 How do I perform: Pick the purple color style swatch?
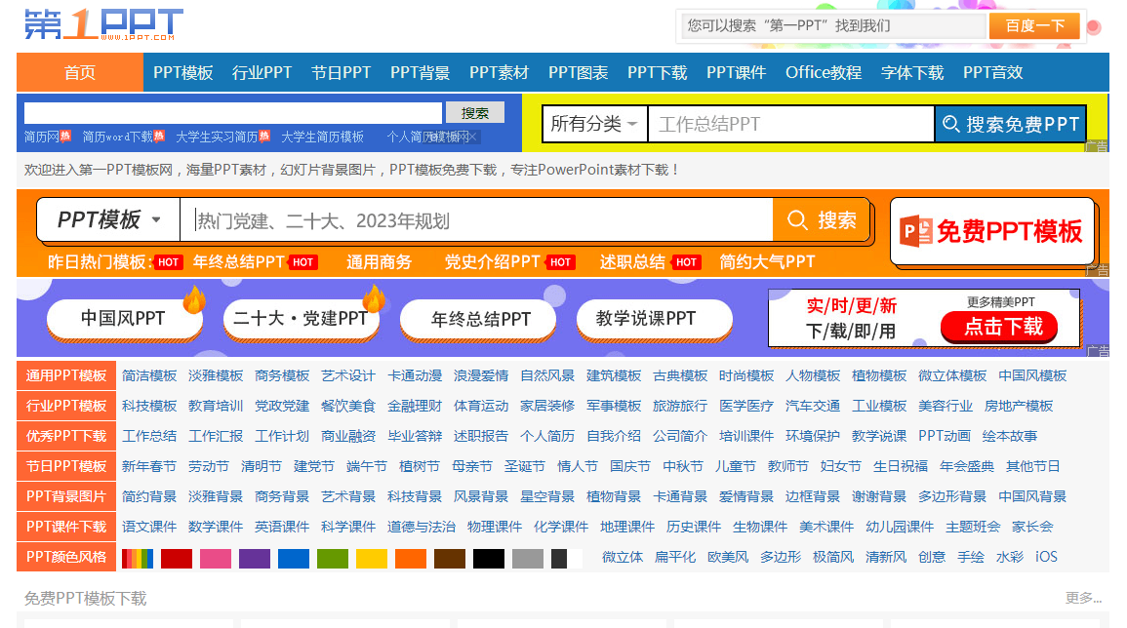254,558
